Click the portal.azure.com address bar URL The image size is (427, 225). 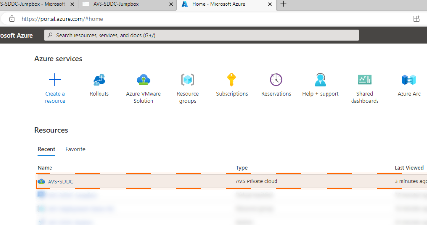[x=62, y=19]
